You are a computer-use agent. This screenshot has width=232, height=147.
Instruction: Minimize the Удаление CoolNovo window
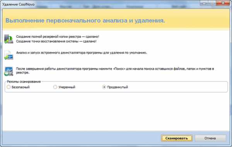click(204, 3)
